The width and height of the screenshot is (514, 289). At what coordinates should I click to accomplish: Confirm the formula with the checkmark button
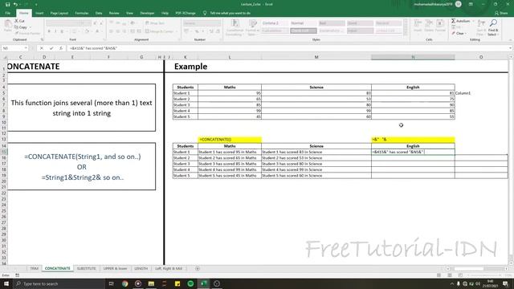[x=51, y=48]
